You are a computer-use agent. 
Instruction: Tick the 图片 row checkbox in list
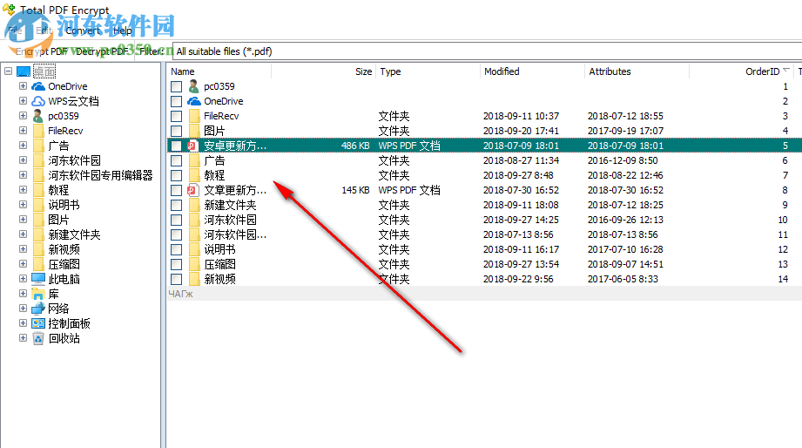click(177, 131)
